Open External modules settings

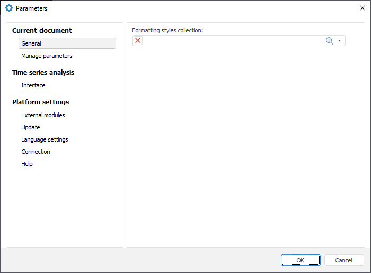point(43,115)
